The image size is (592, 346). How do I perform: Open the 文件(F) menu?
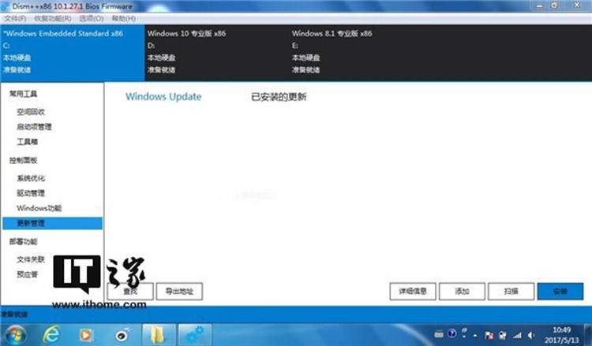coord(16,18)
